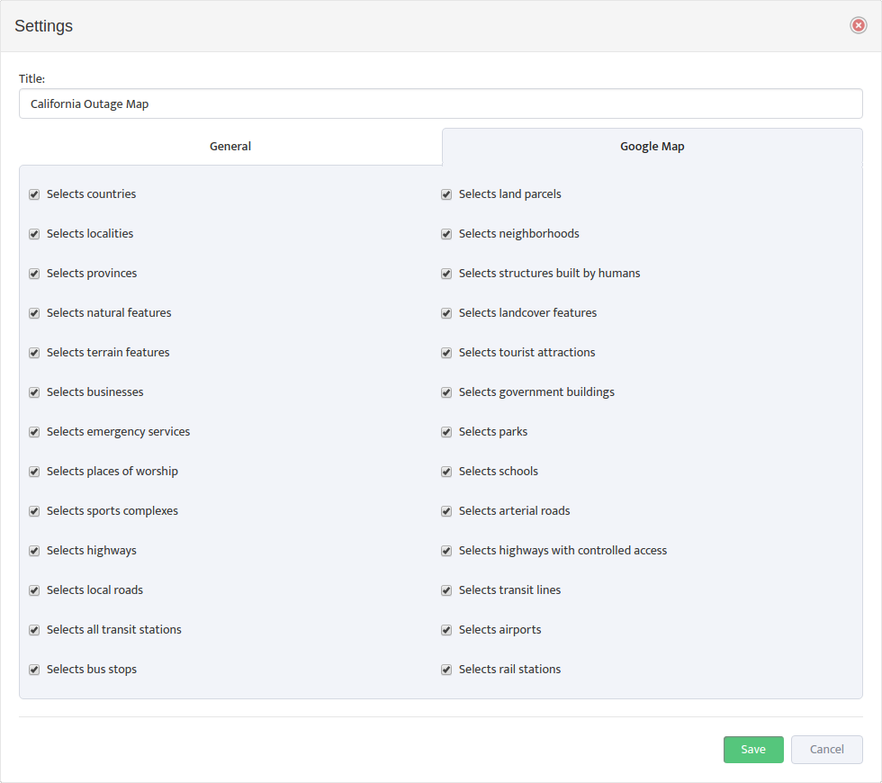This screenshot has width=882, height=783.
Task: Click the Save button
Action: (753, 749)
